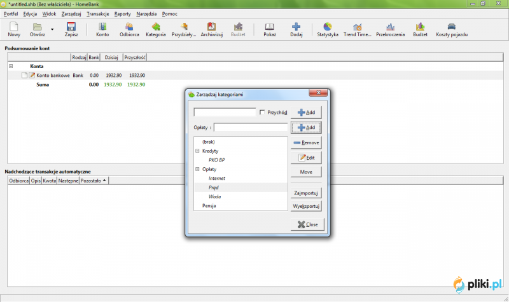The width and height of the screenshot is (509, 302).
Task: Select the Pensja category
Action: 241,205
